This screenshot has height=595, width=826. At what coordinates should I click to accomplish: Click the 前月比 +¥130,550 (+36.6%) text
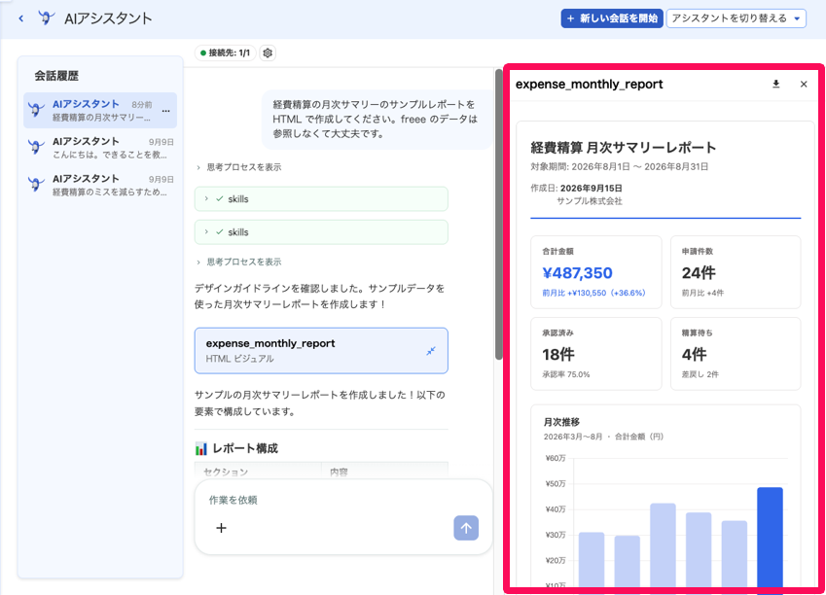pos(593,293)
